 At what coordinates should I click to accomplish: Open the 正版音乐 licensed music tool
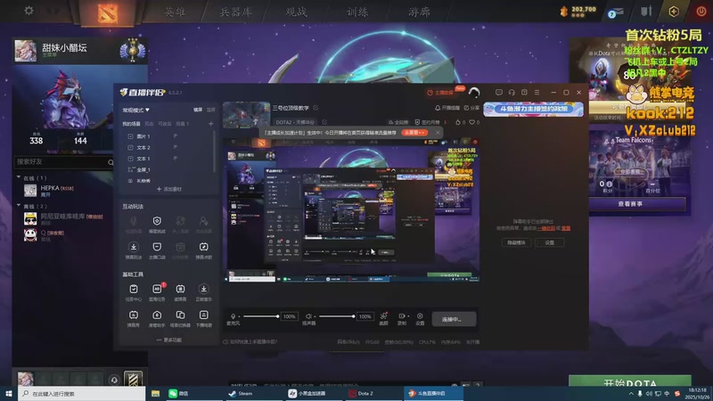tap(204, 291)
